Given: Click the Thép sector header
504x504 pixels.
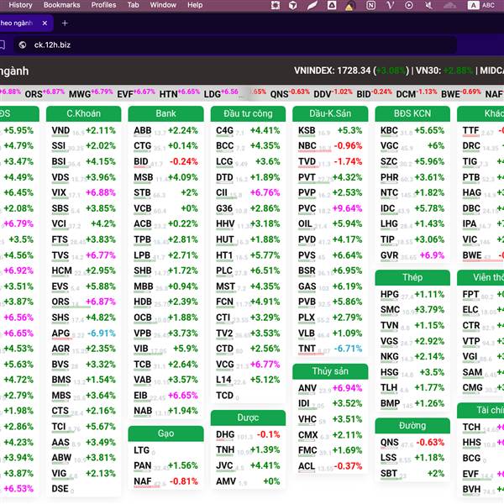Looking at the screenshot, I should pyautogui.click(x=412, y=277).
